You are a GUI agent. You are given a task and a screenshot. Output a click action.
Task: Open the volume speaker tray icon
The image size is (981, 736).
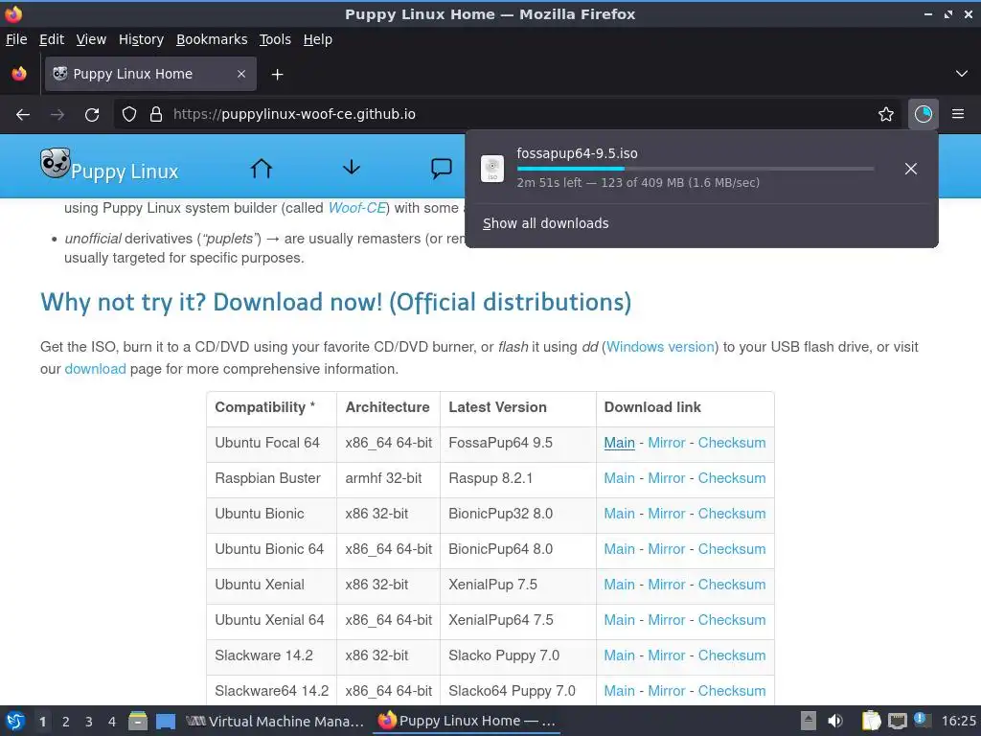[x=835, y=721]
